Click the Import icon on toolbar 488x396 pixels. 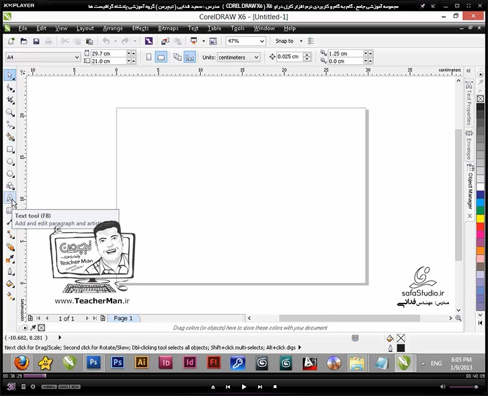point(165,41)
